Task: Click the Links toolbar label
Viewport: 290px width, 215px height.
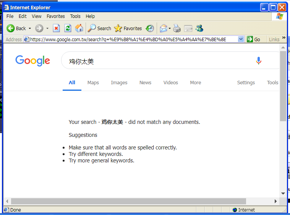Action: tap(274, 40)
